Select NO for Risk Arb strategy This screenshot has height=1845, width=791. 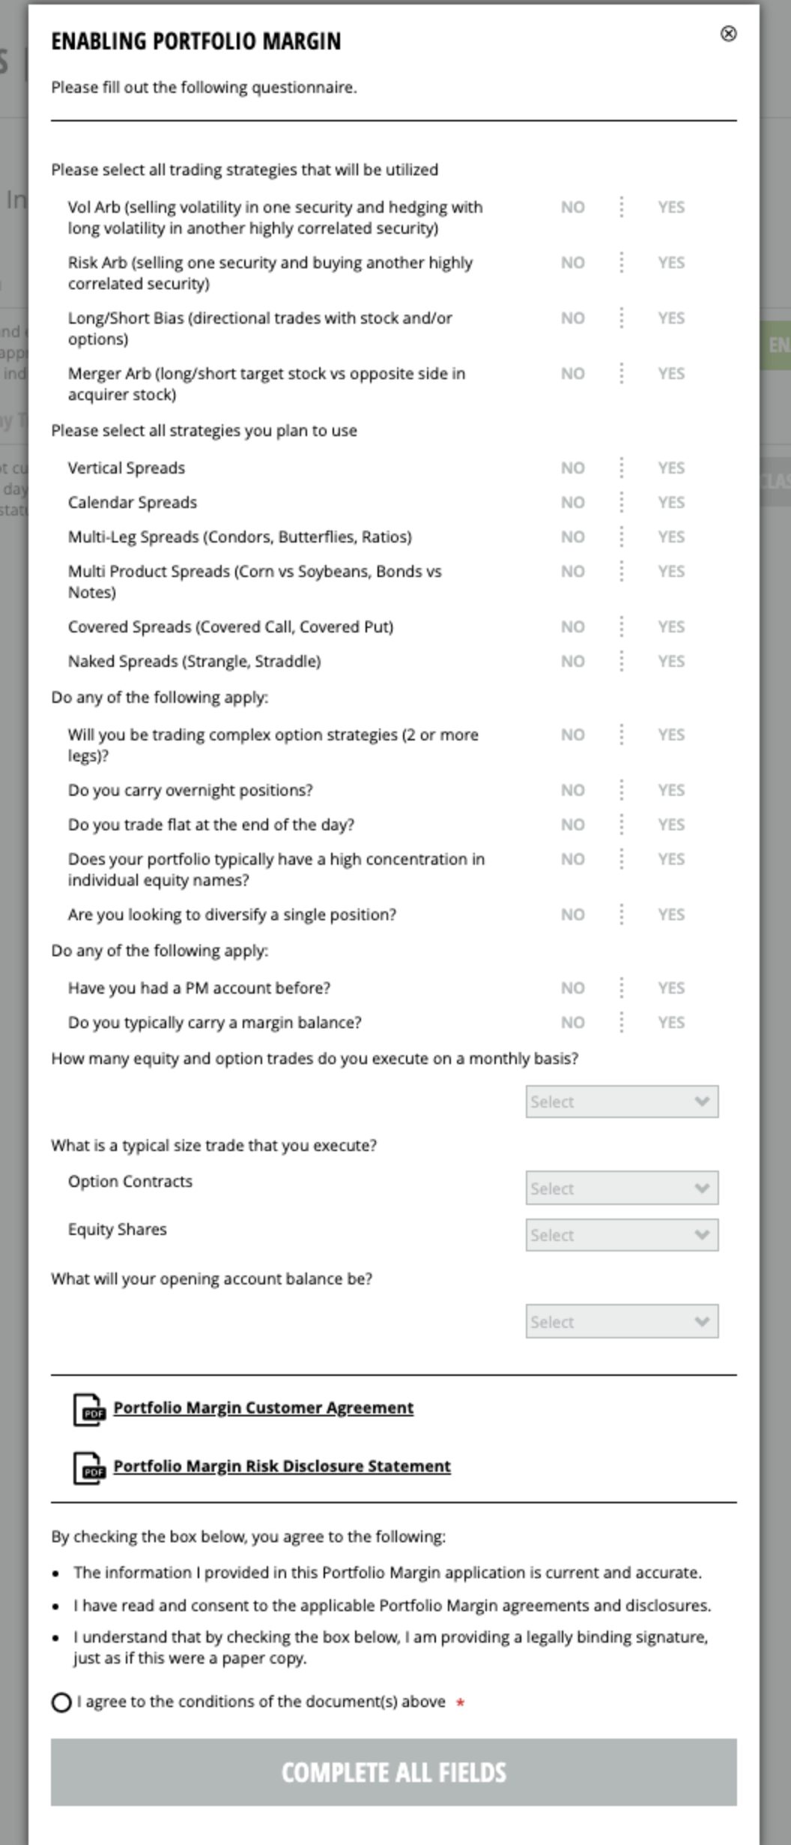pyautogui.click(x=573, y=263)
